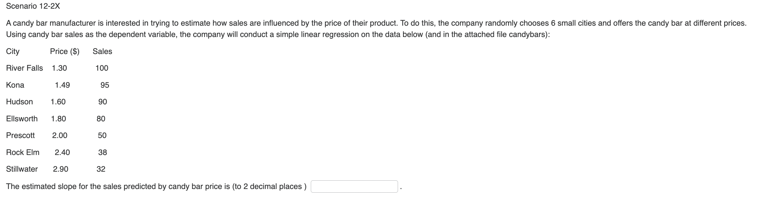Select the Price ($) column header
The height and width of the screenshot is (208, 780).
64,51
